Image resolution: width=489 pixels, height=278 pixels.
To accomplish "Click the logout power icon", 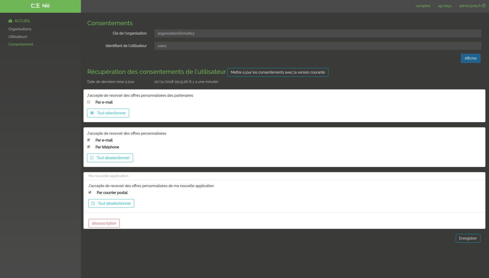I will click(x=484, y=6).
